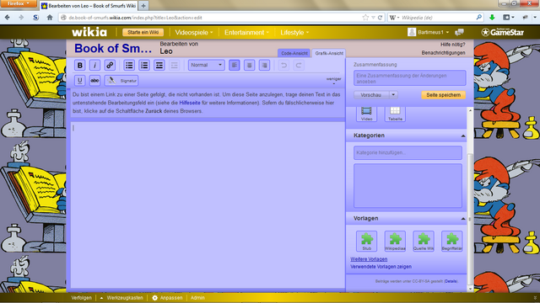Open the Lifestyle menu
The image size is (540, 303).
point(294,32)
